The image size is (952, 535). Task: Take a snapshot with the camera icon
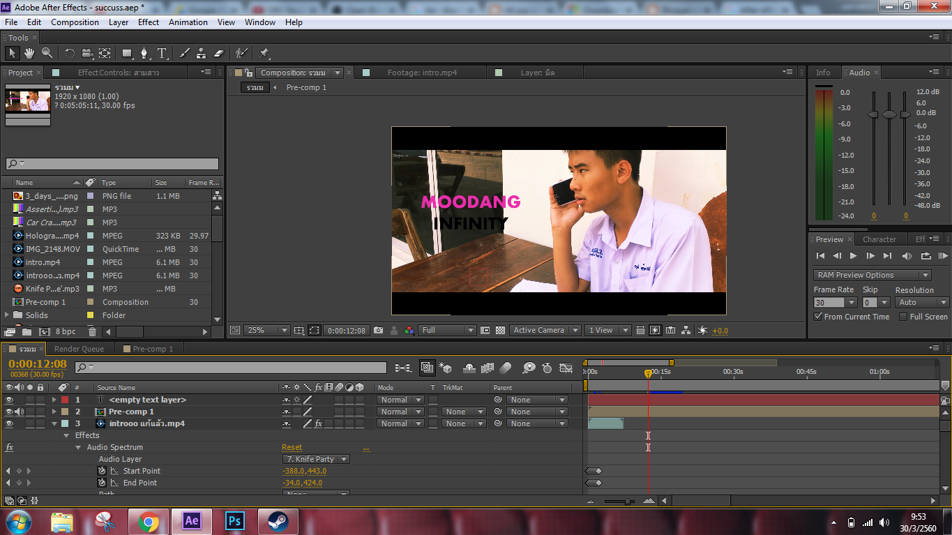pos(378,331)
